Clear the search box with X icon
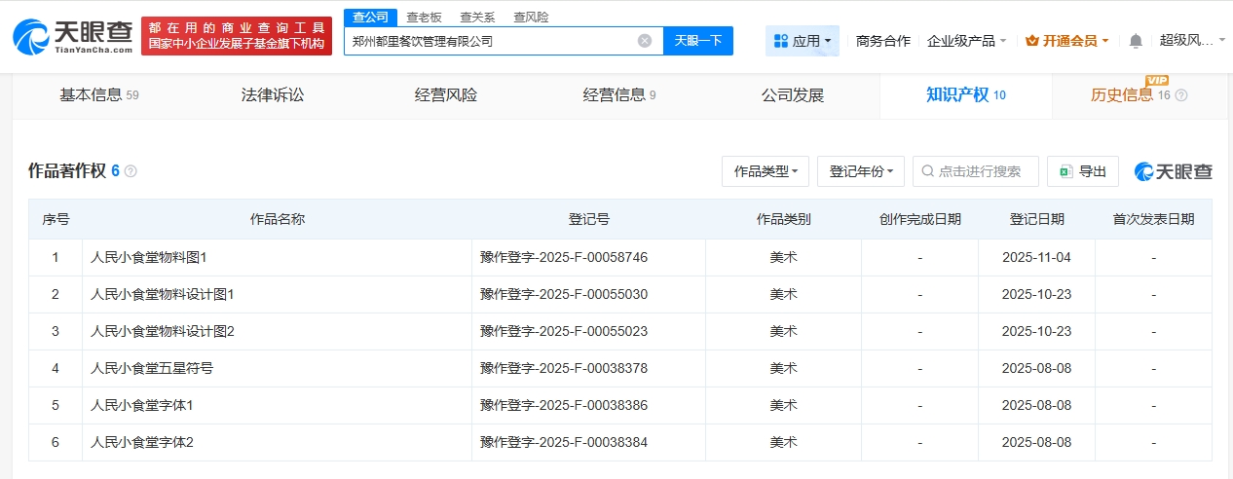This screenshot has height=479, width=1233. pos(644,41)
